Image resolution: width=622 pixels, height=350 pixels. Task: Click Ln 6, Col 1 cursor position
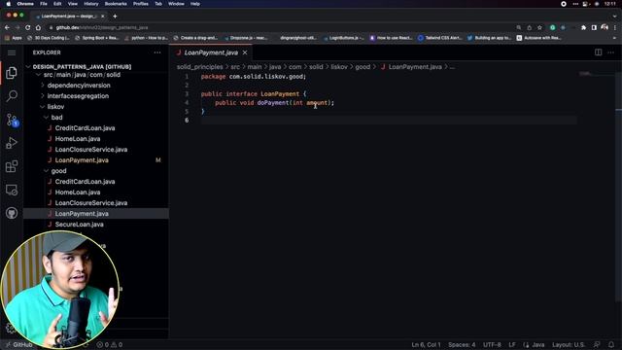click(x=426, y=344)
